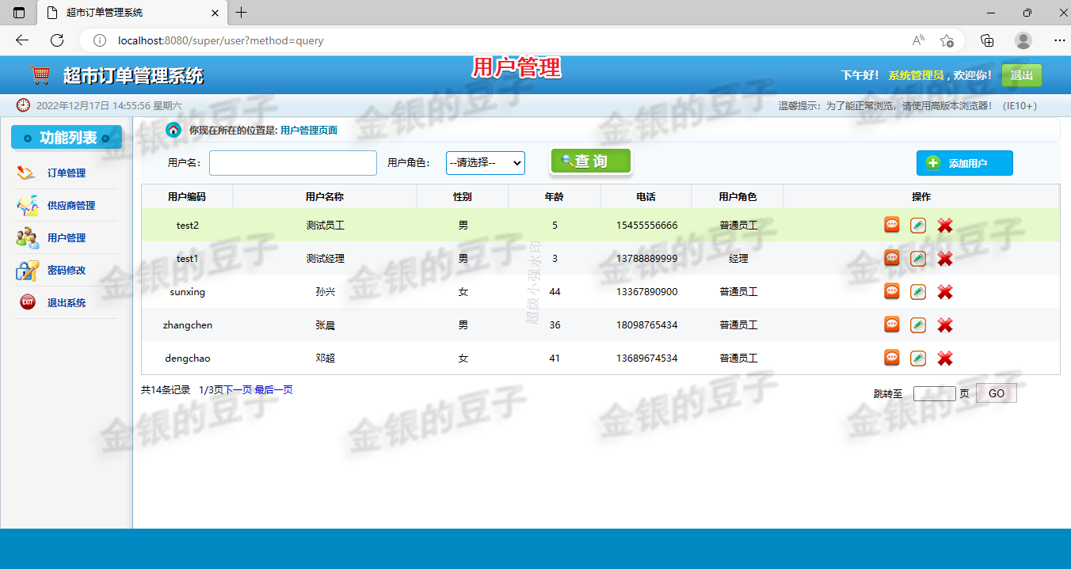1071x569 pixels.
Task: Click the 退出 logout button
Action: coord(1021,75)
